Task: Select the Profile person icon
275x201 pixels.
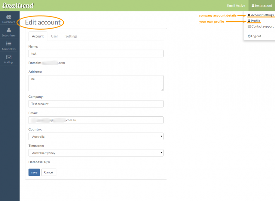Action: pos(249,21)
